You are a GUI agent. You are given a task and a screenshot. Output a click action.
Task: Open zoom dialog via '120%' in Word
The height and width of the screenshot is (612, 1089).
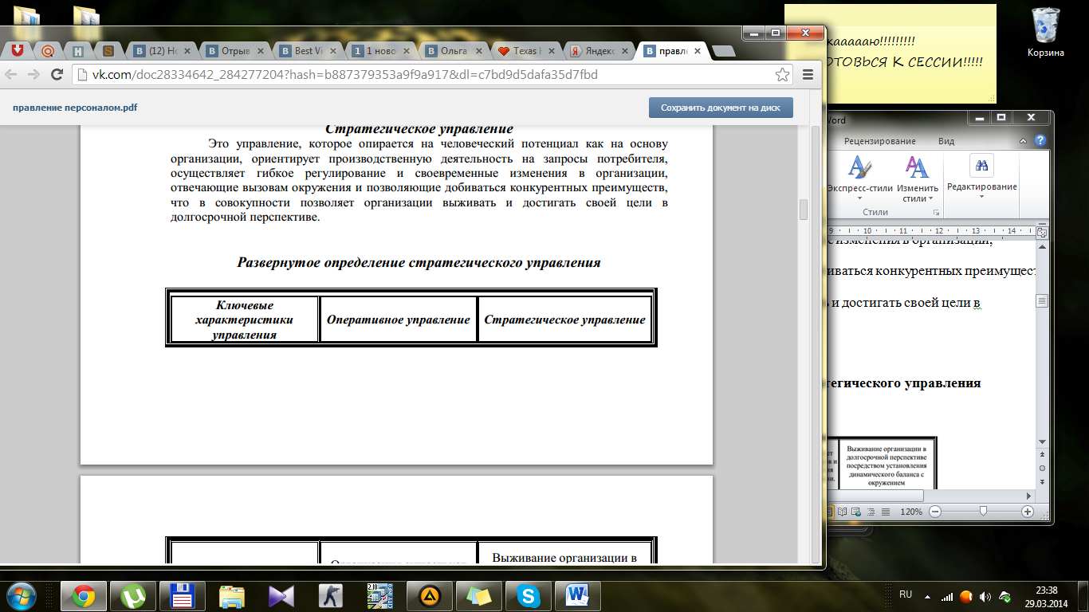913,512
